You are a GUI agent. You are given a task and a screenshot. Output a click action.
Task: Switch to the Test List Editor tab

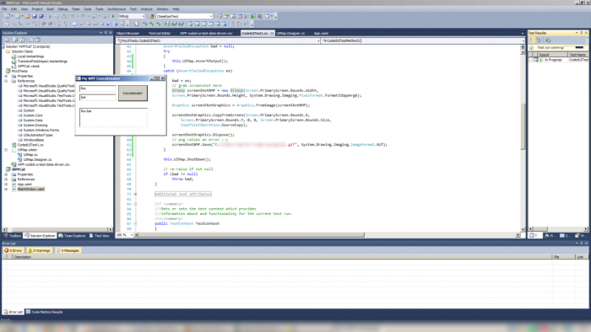tap(160, 33)
